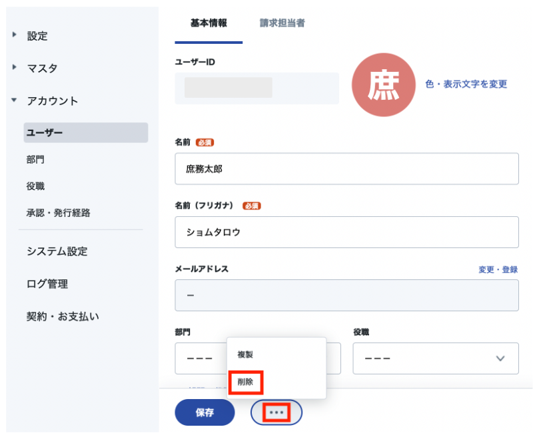Expand the 設定 section arrow

point(14,35)
